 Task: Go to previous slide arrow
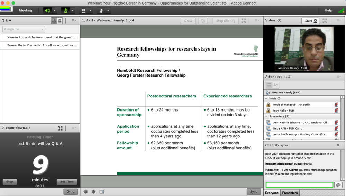coord(85,191)
